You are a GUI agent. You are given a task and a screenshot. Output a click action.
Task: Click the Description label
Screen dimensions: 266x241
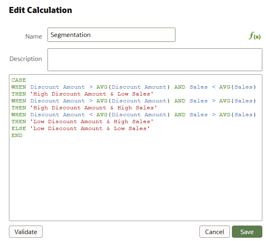click(x=26, y=59)
